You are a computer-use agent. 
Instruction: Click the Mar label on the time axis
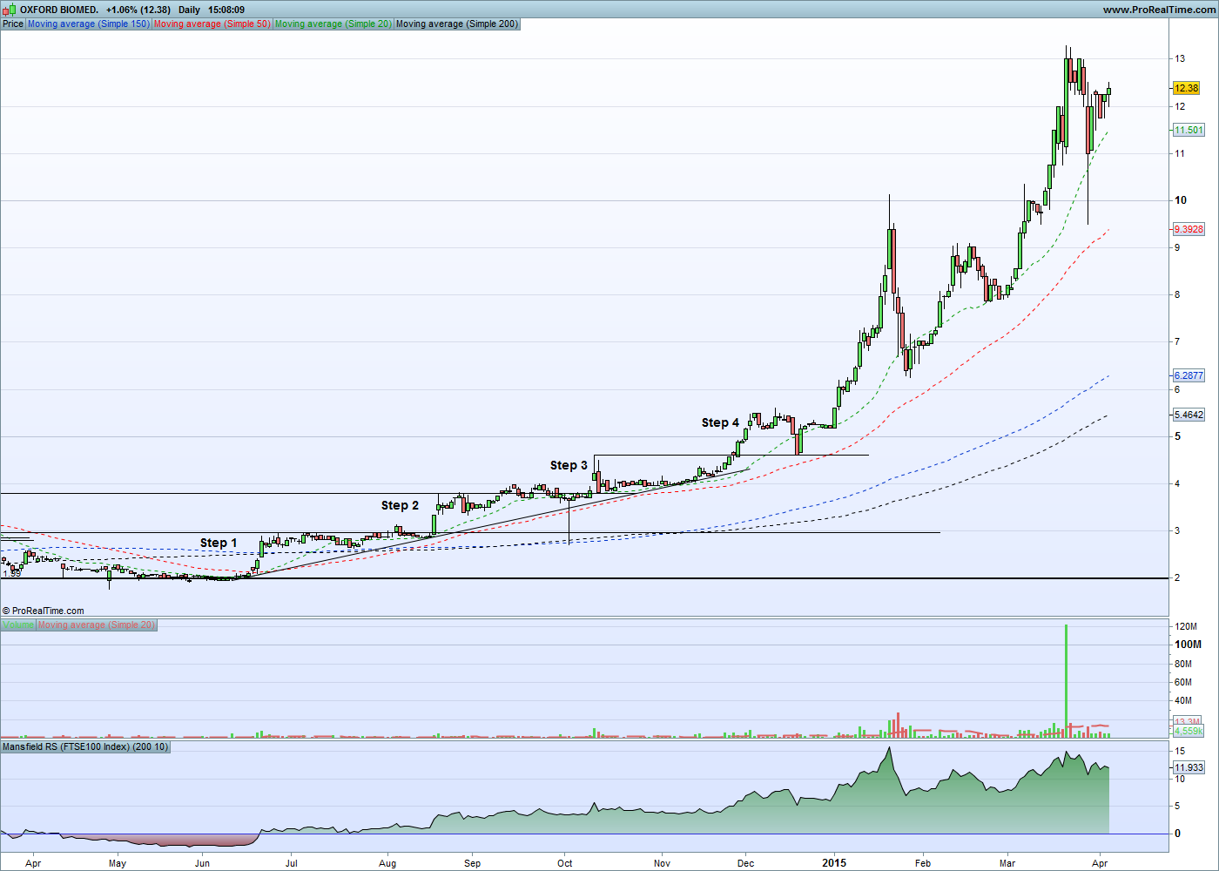tap(1007, 863)
